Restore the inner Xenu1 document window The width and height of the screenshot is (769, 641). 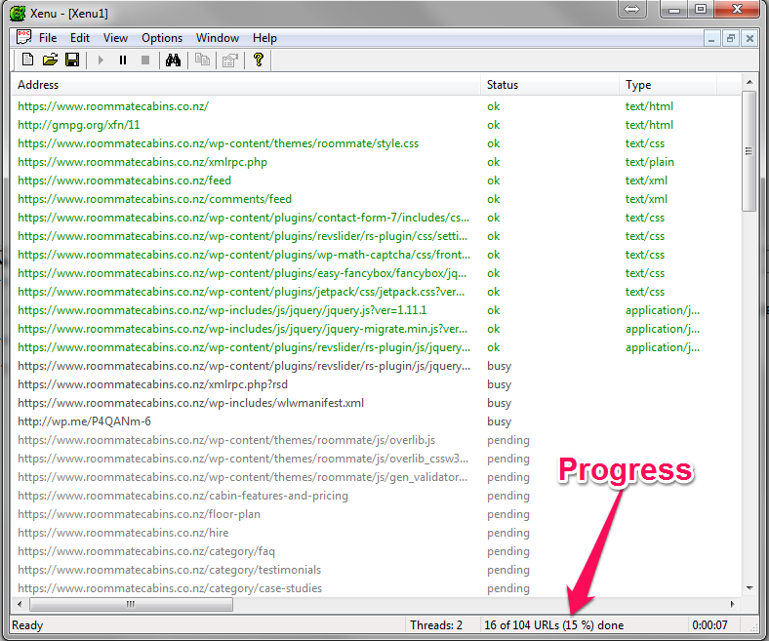click(731, 38)
